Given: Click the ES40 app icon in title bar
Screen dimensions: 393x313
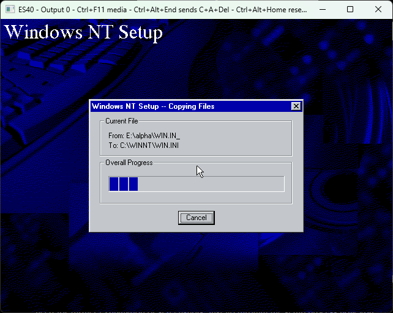Looking at the screenshot, I should click(x=10, y=10).
